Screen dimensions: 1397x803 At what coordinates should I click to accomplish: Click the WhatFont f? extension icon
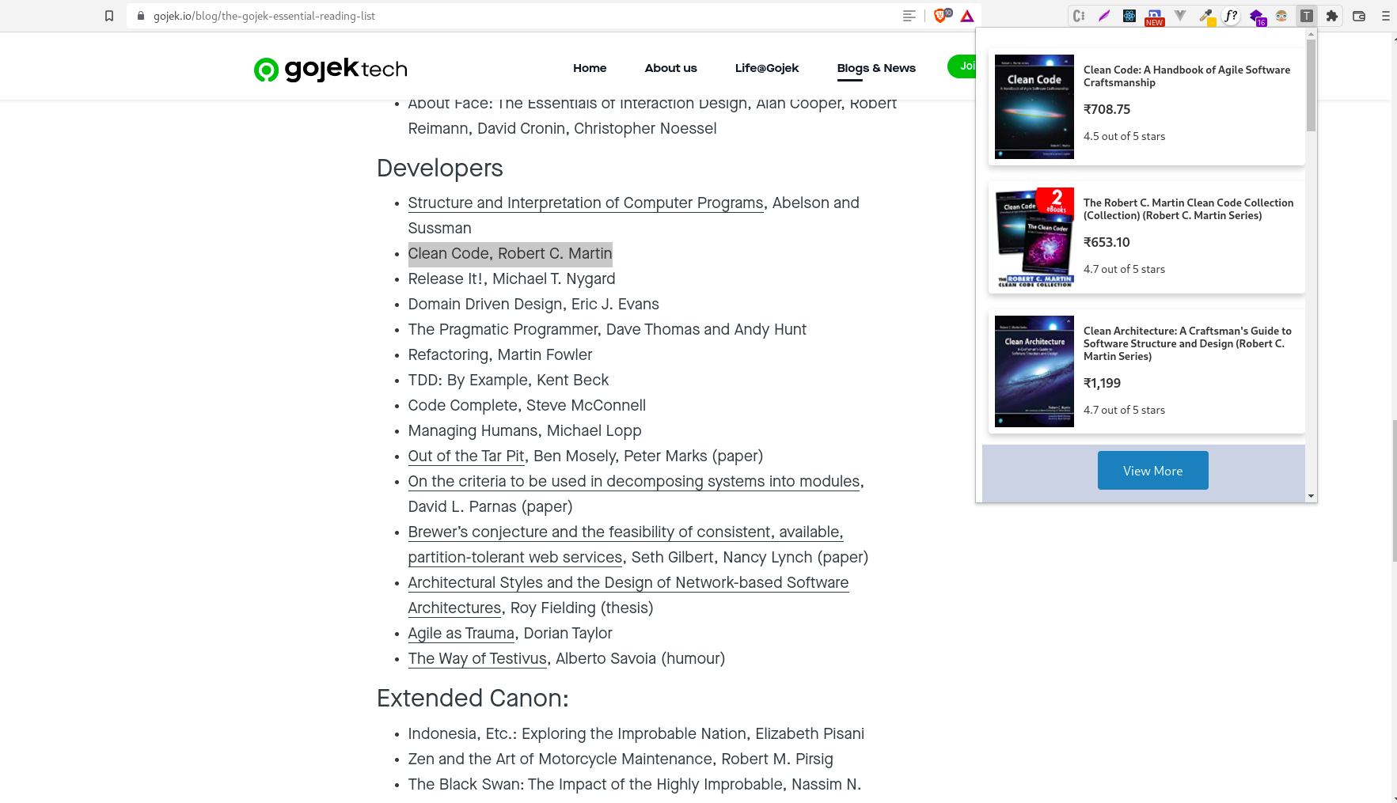click(x=1231, y=16)
